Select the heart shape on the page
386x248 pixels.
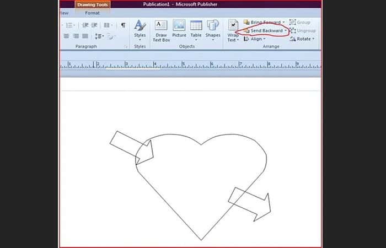click(x=201, y=187)
